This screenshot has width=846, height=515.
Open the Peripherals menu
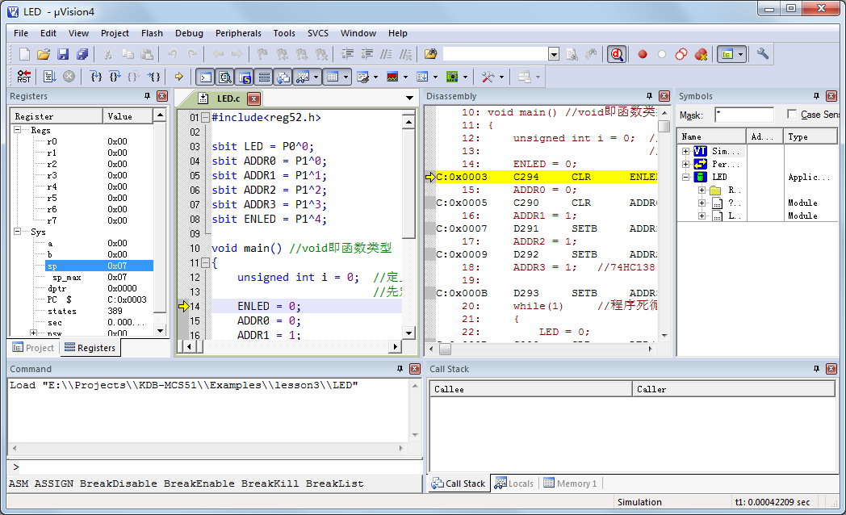pos(238,33)
